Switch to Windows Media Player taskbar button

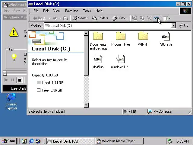(x=119, y=141)
